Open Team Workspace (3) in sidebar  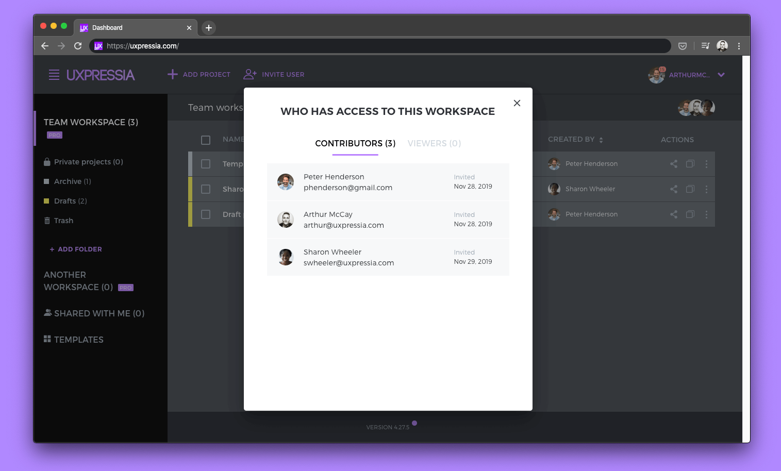click(x=91, y=122)
